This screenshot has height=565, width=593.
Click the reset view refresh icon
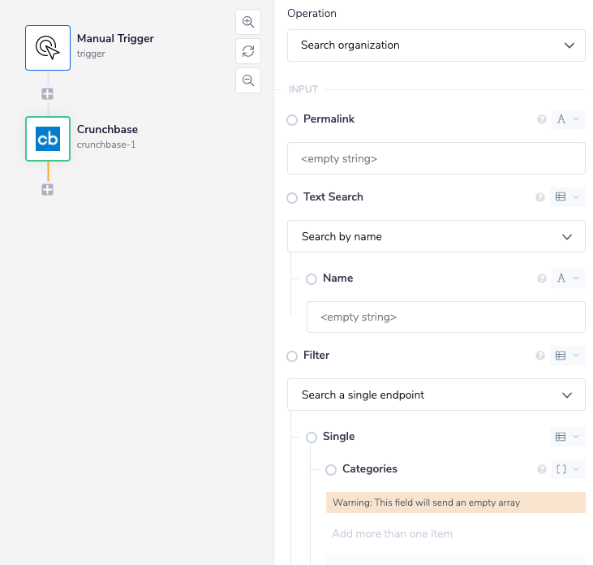tap(248, 52)
